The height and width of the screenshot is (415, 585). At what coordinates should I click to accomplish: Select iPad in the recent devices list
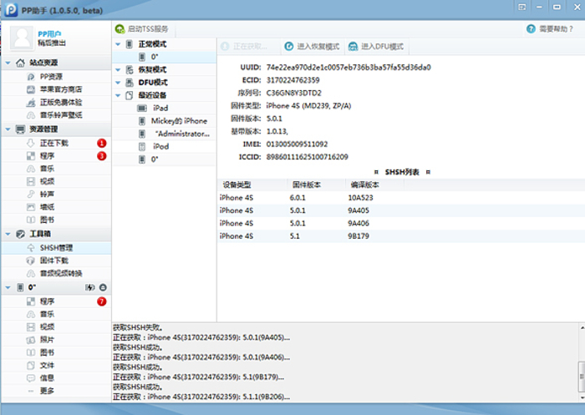[x=160, y=109]
